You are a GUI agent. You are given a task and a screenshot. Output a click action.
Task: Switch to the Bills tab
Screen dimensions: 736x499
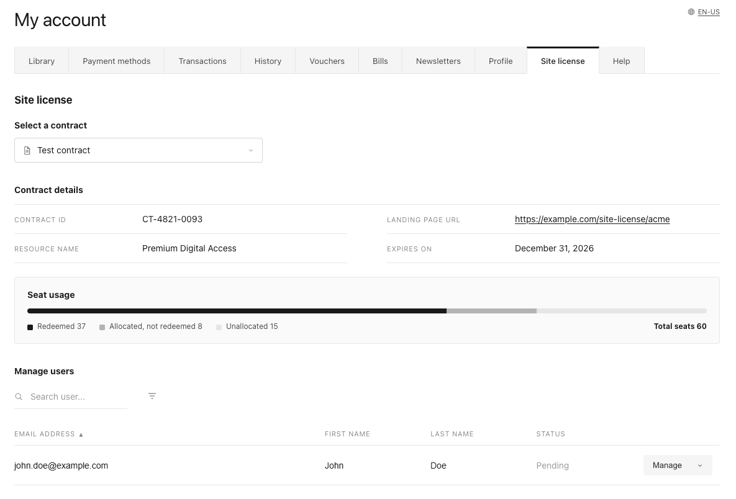380,61
